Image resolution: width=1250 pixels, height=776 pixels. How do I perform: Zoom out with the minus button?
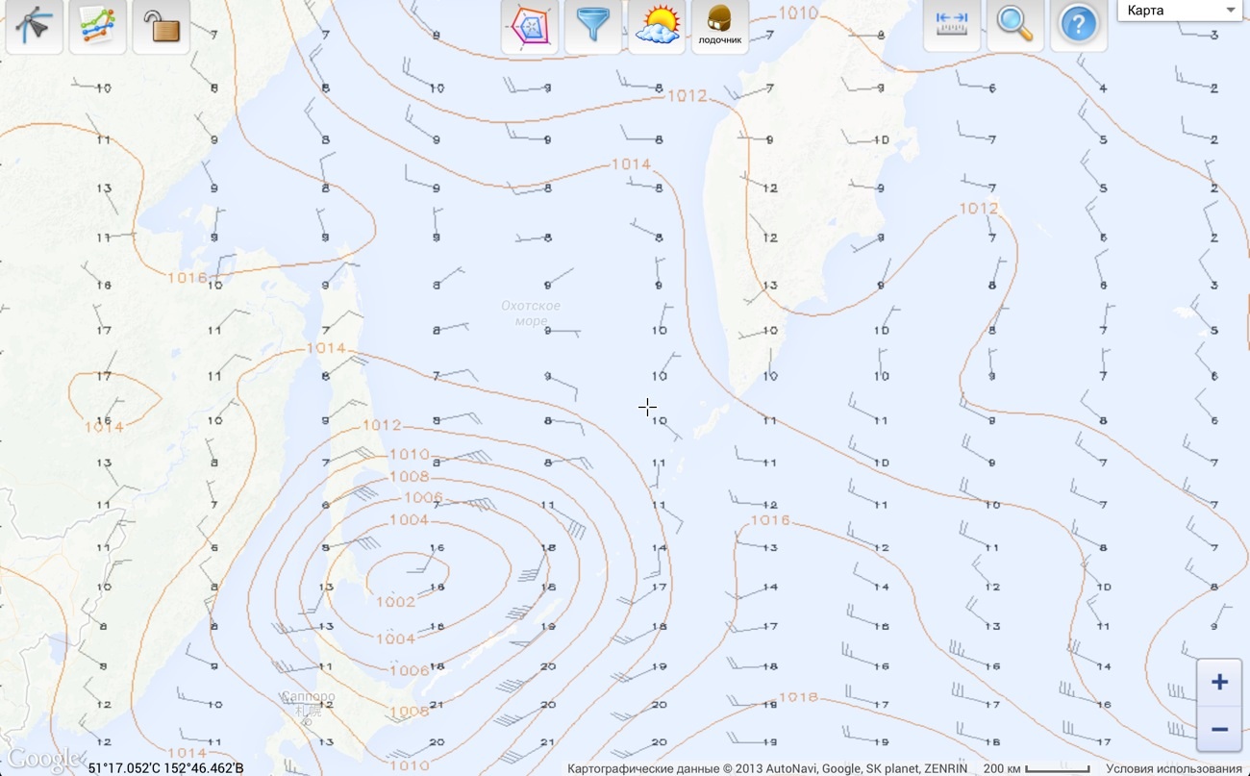tap(1219, 729)
